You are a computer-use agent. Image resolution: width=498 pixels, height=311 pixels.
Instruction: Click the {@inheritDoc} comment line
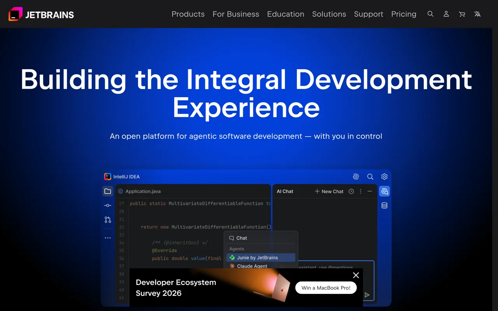coord(180,243)
